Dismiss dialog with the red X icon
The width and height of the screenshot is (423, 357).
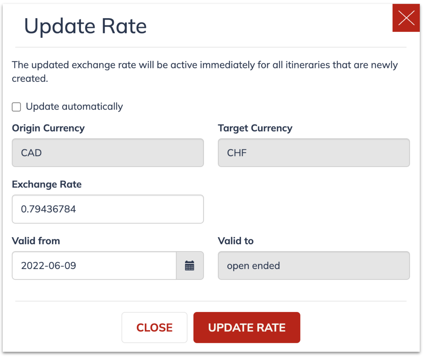406,18
